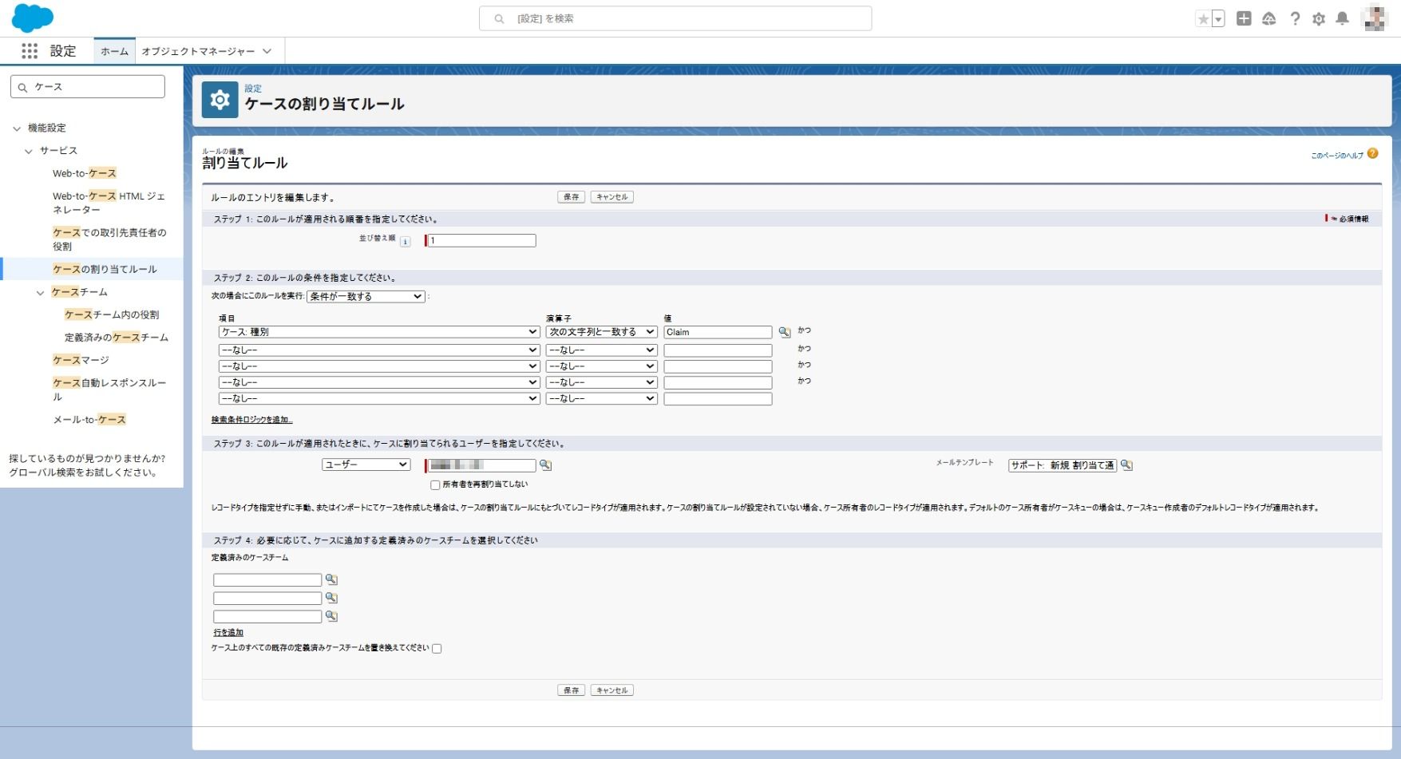Image resolution: width=1401 pixels, height=759 pixels.
Task: Select Web-to-ケース in the sidebar
Action: pos(85,173)
